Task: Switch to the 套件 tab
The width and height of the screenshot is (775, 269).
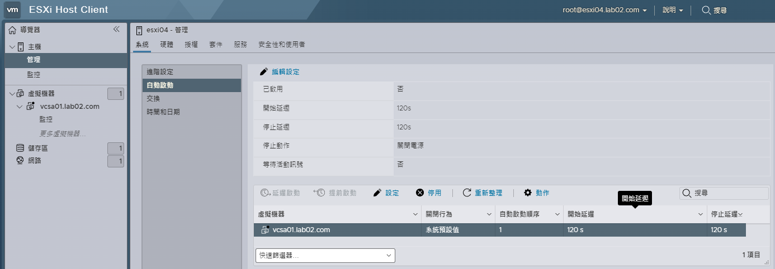Action: 216,44
